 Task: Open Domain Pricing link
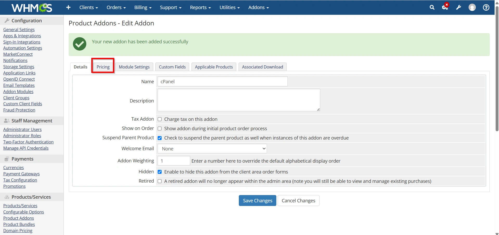pos(18,231)
